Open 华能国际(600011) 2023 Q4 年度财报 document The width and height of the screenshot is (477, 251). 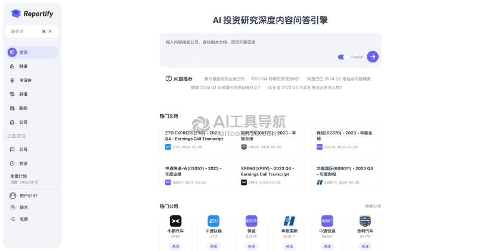tap(346, 175)
